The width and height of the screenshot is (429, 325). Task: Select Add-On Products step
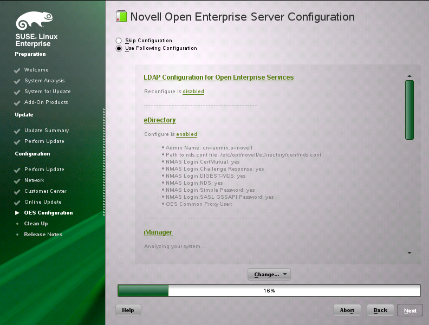(46, 102)
